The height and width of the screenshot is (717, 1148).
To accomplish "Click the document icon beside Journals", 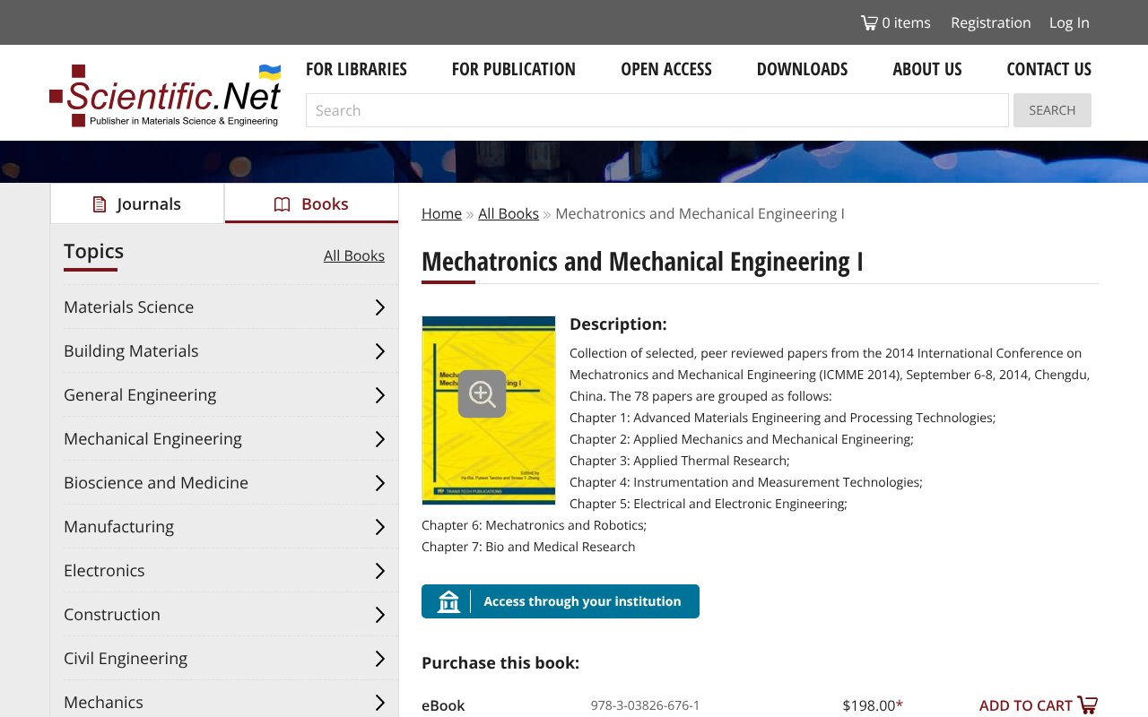I will tap(98, 203).
